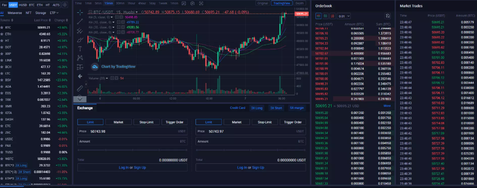Click the More link in orderbook

[387, 106]
